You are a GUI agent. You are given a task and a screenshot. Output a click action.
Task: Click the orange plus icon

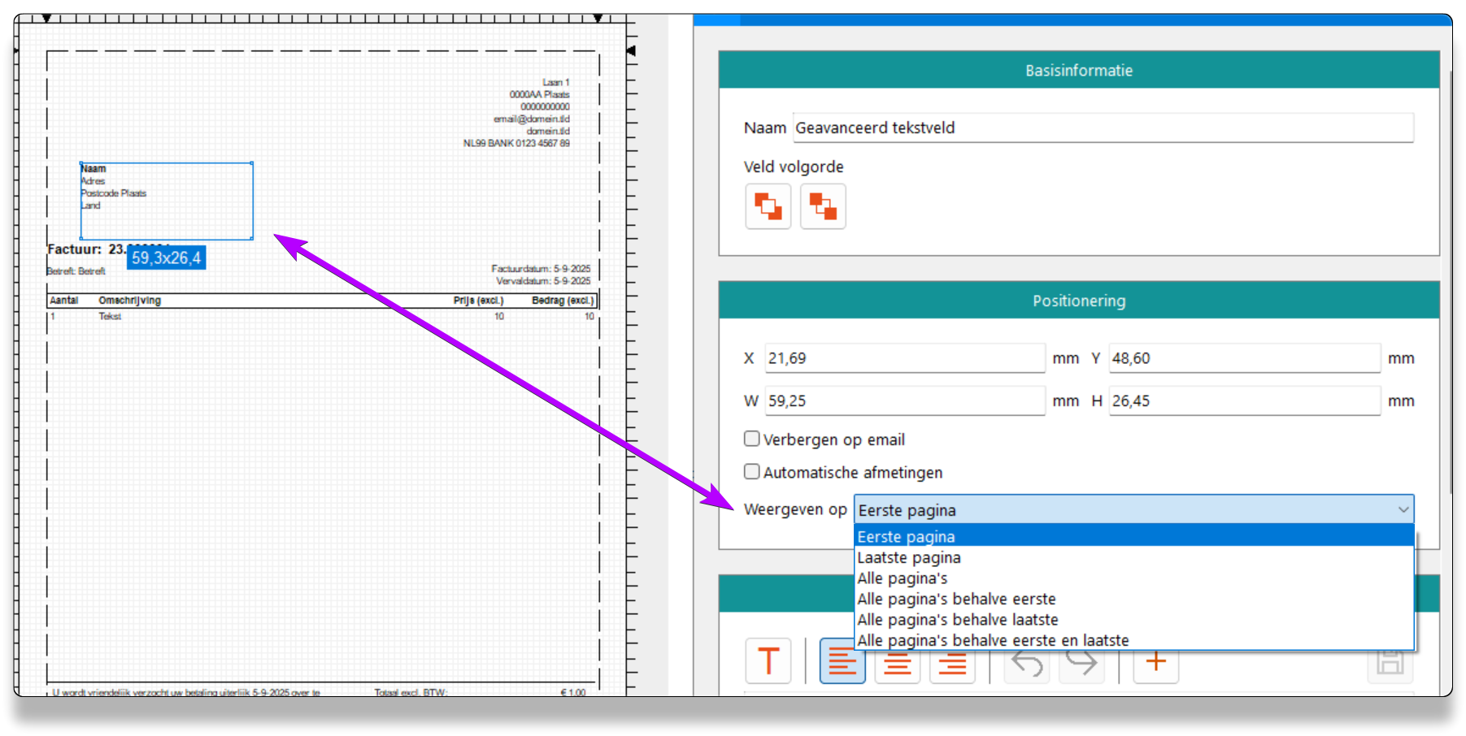tap(1155, 661)
